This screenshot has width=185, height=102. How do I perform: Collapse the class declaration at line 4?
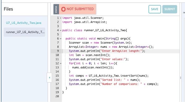[x=61, y=30]
